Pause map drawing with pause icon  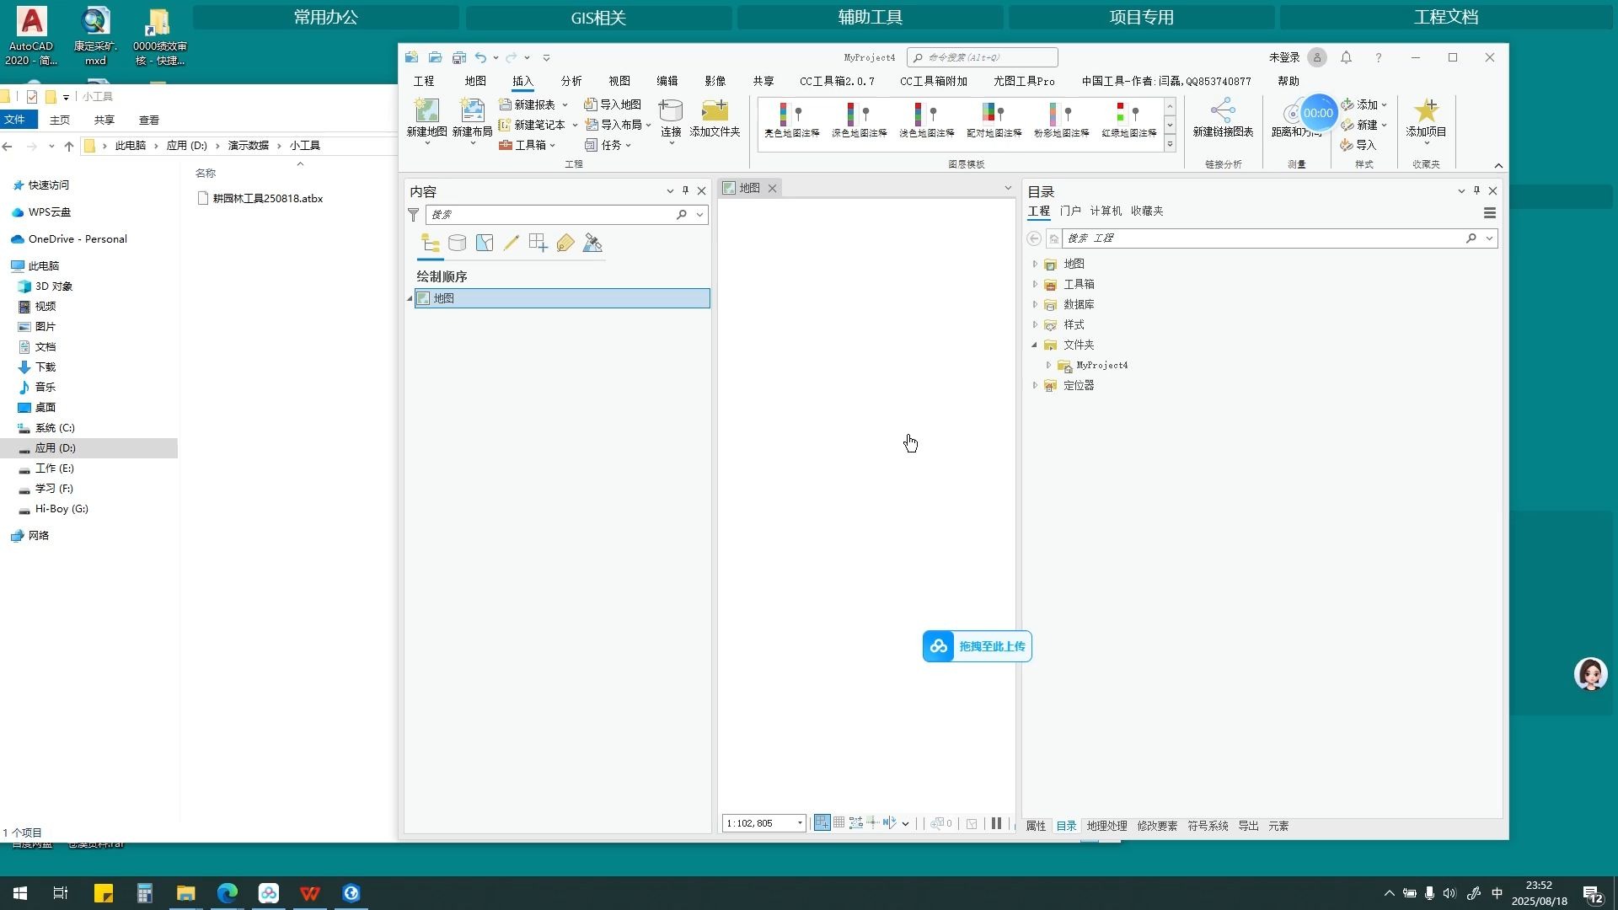[x=996, y=823]
